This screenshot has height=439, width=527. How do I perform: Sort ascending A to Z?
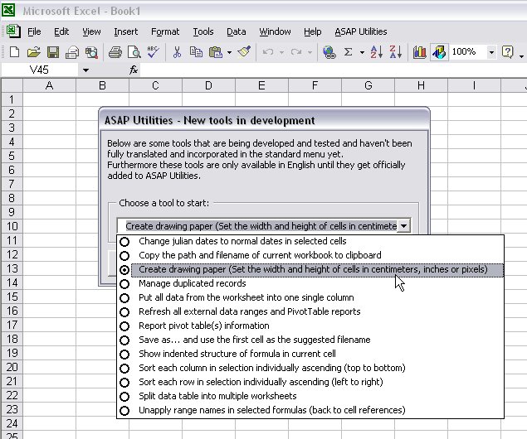(x=377, y=52)
